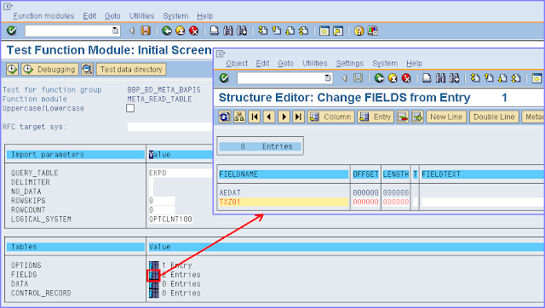Click Test data directory button
545x308 pixels.
(x=131, y=70)
